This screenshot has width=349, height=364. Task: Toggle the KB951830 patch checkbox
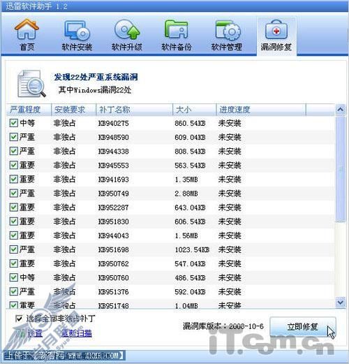[14, 221]
